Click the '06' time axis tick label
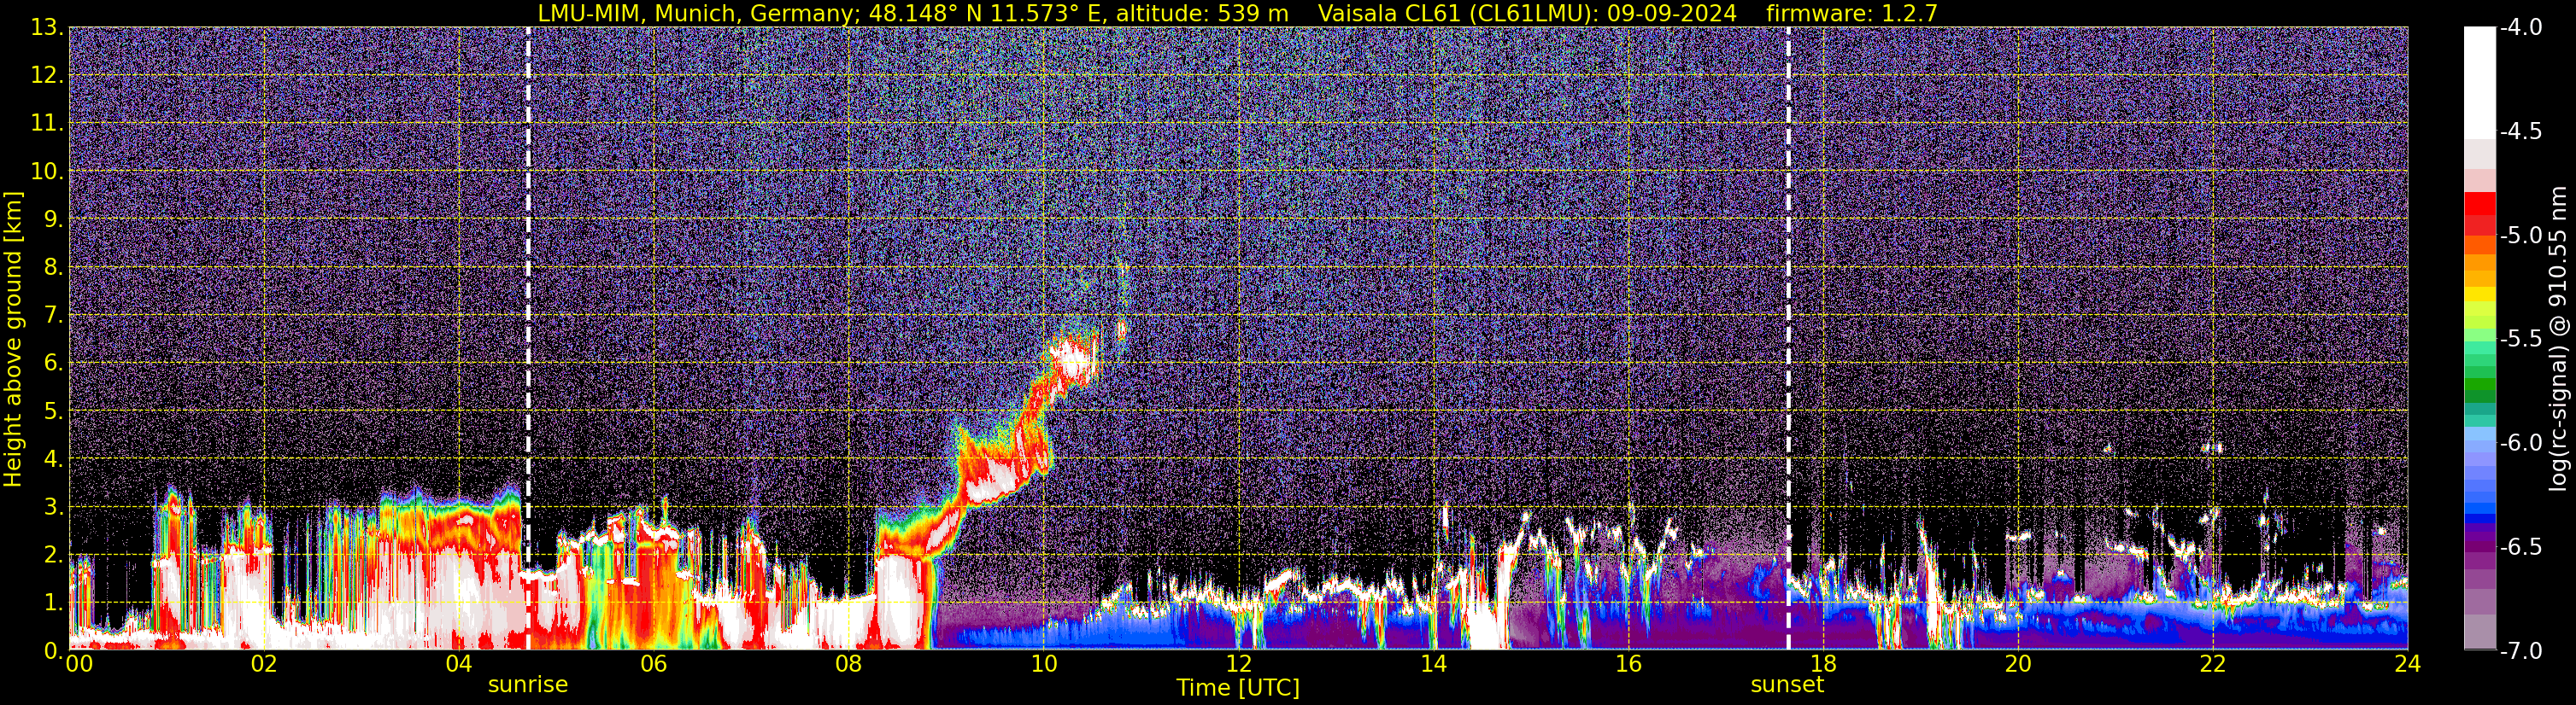2576x705 pixels. 653,664
